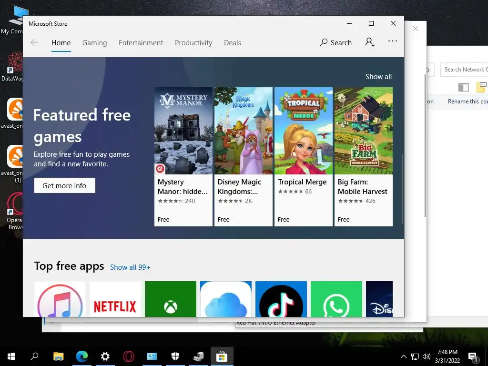The width and height of the screenshot is (488, 366).
Task: Switch to the Deals tab
Action: (x=233, y=43)
